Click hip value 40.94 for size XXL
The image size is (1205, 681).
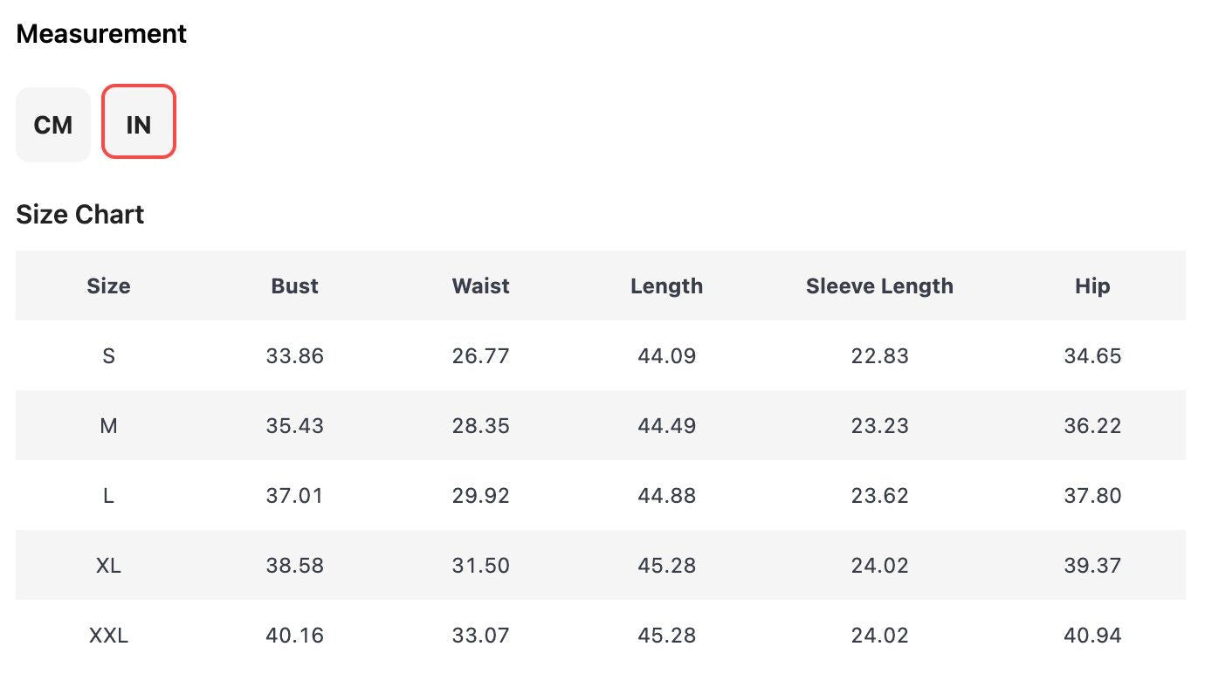pyautogui.click(x=1092, y=636)
